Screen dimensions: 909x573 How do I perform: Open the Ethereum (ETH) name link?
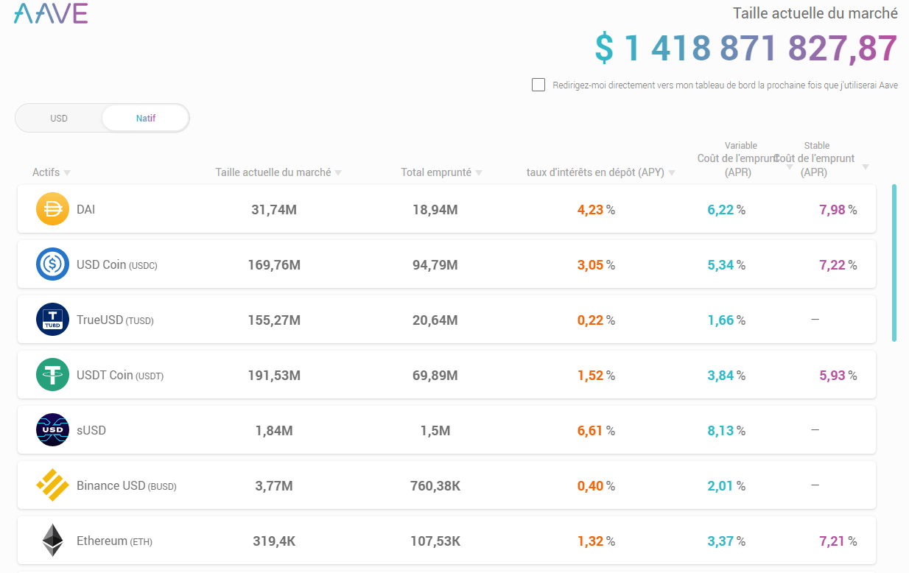click(x=102, y=541)
